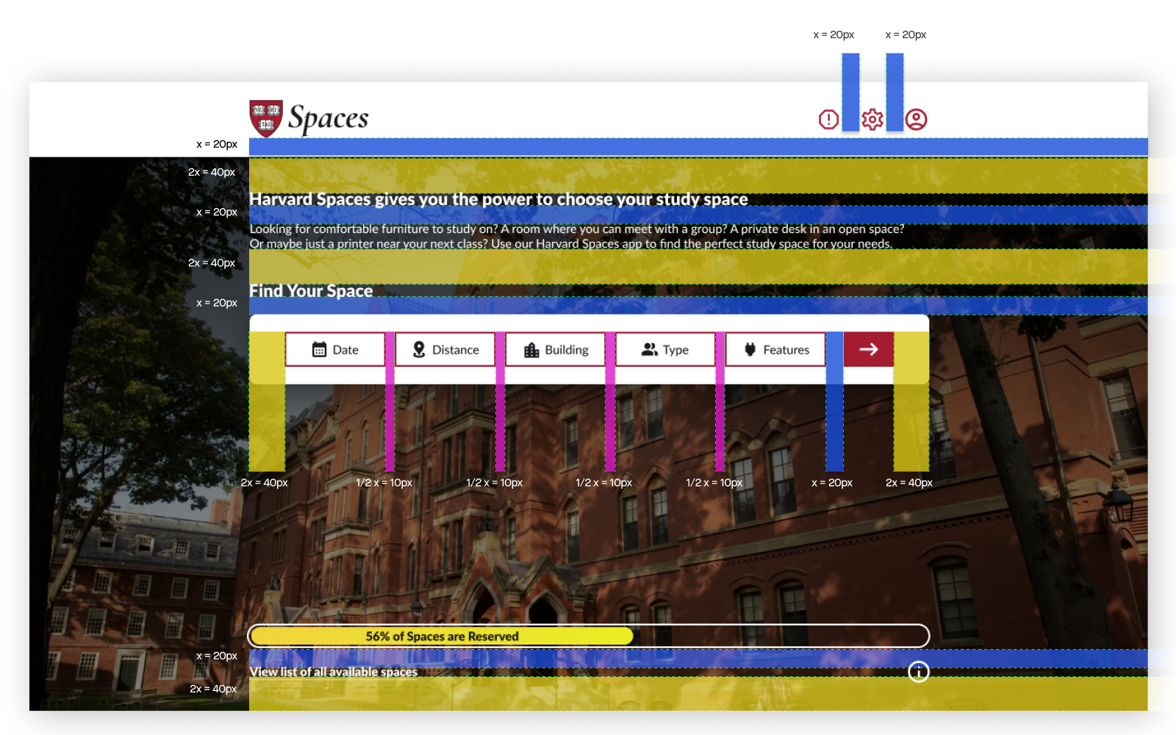Open the user profile icon
The image size is (1176, 735).
point(916,119)
